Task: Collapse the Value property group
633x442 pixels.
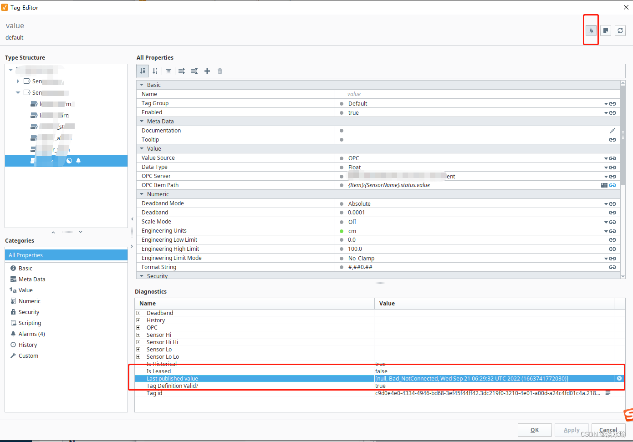Action: click(x=142, y=149)
